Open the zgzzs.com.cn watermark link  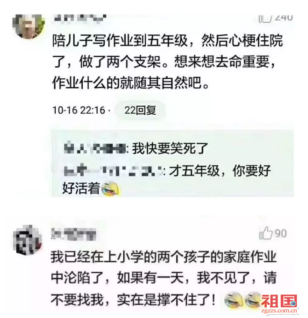[x=279, y=310]
